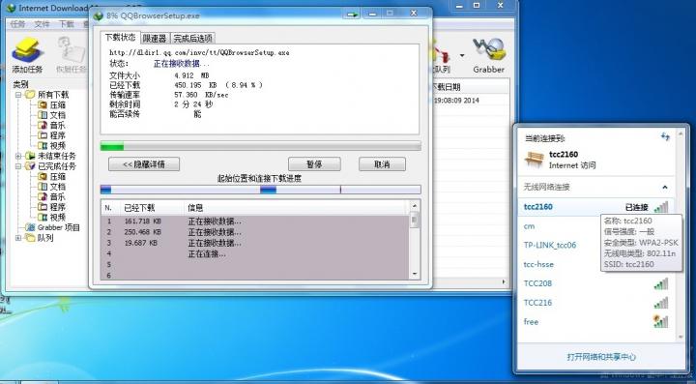Click the connection list scroll down arrow
The width and height of the screenshot is (696, 384).
415,274
